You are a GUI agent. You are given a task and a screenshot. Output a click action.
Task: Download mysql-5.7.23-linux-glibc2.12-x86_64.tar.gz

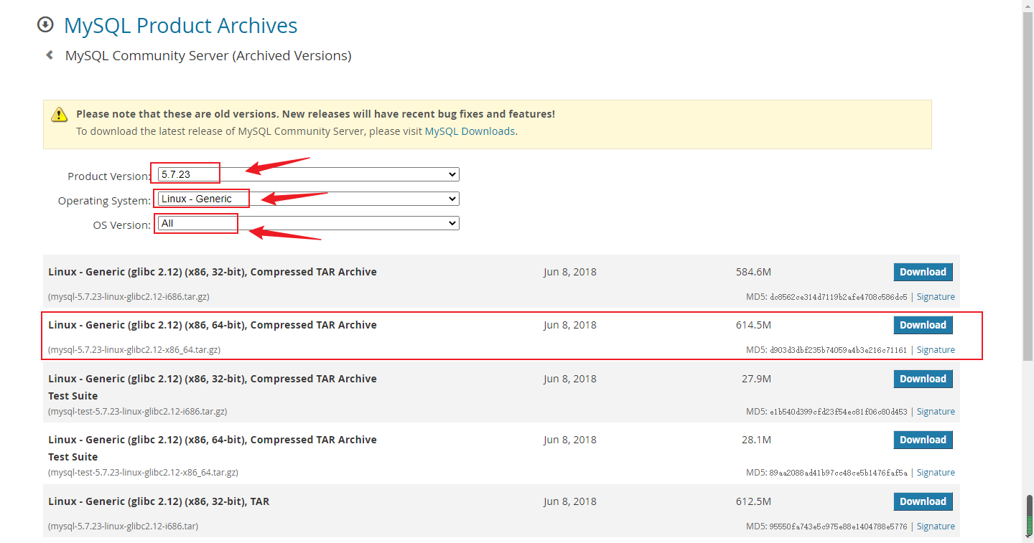(923, 325)
